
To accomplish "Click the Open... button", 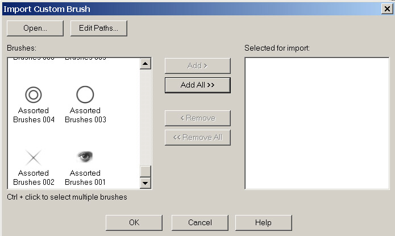I will 35,28.
